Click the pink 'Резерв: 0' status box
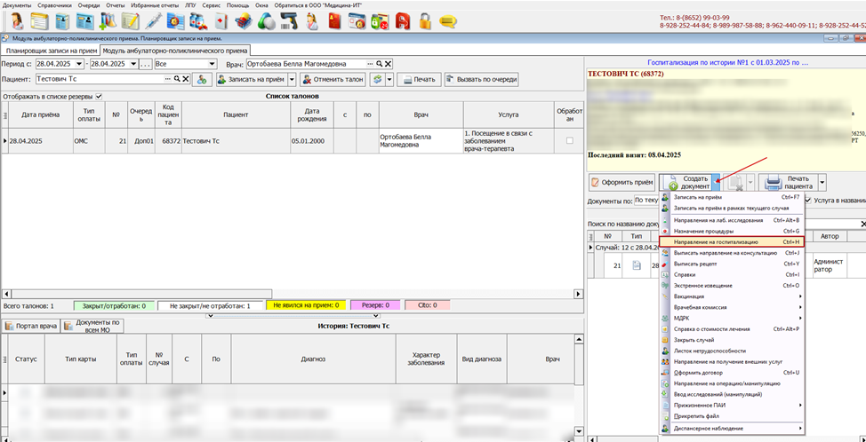 [x=375, y=304]
